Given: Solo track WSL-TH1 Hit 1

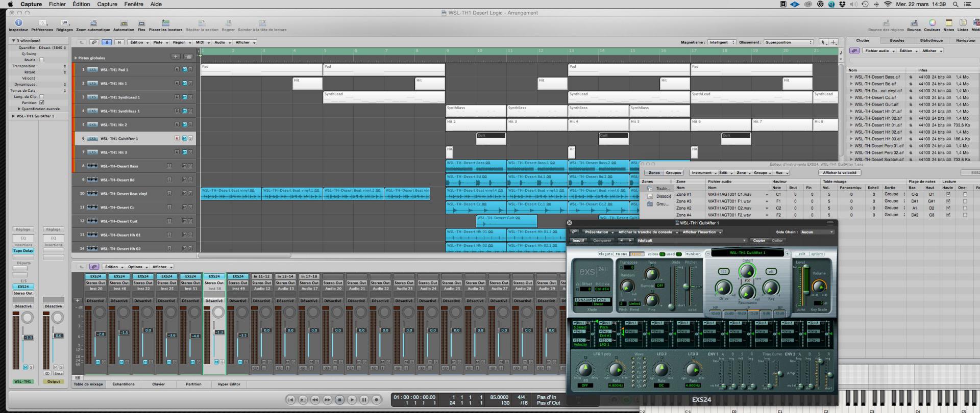Looking at the screenshot, I should point(190,83).
